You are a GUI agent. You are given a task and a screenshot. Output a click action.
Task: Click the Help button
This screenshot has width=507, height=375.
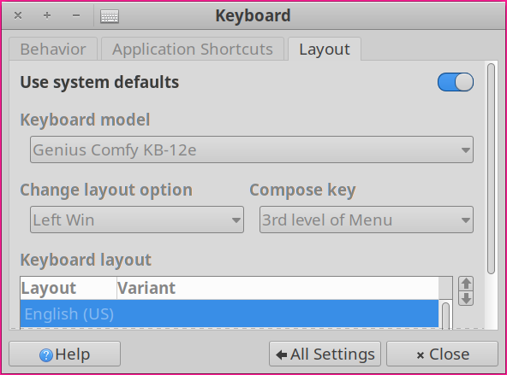coord(65,354)
